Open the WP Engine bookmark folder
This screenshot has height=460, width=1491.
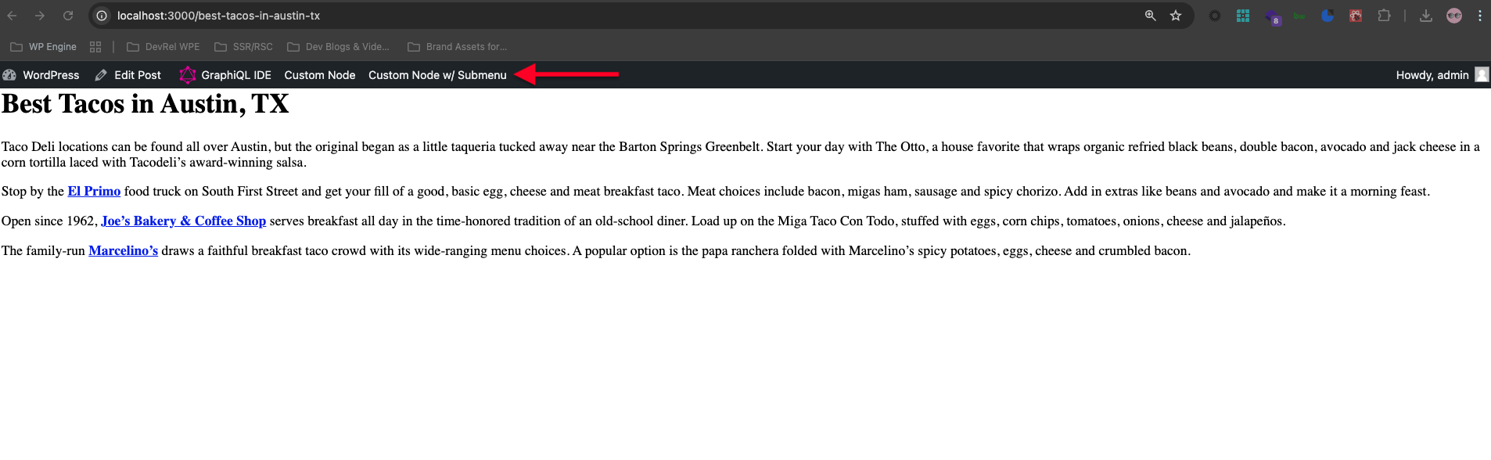point(43,47)
